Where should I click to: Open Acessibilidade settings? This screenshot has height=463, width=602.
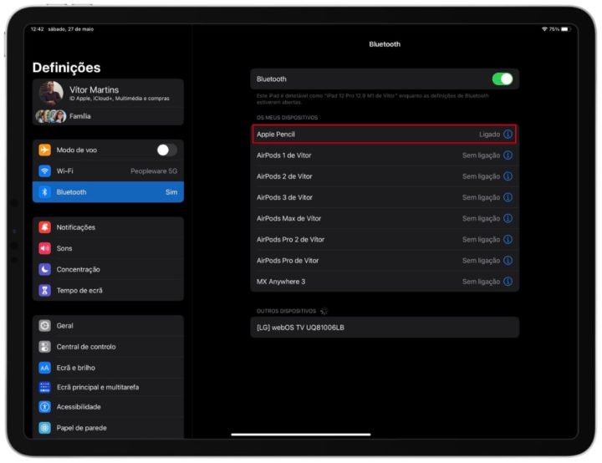(108, 407)
